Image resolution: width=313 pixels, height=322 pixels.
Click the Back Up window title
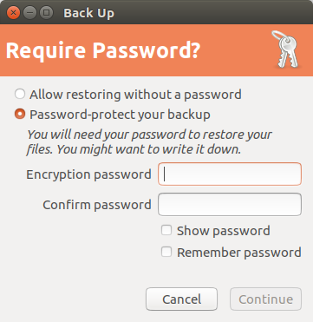point(88,13)
